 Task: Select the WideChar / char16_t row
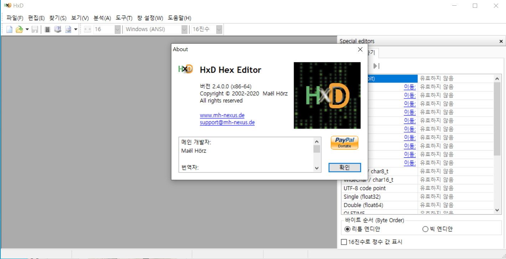coord(379,180)
